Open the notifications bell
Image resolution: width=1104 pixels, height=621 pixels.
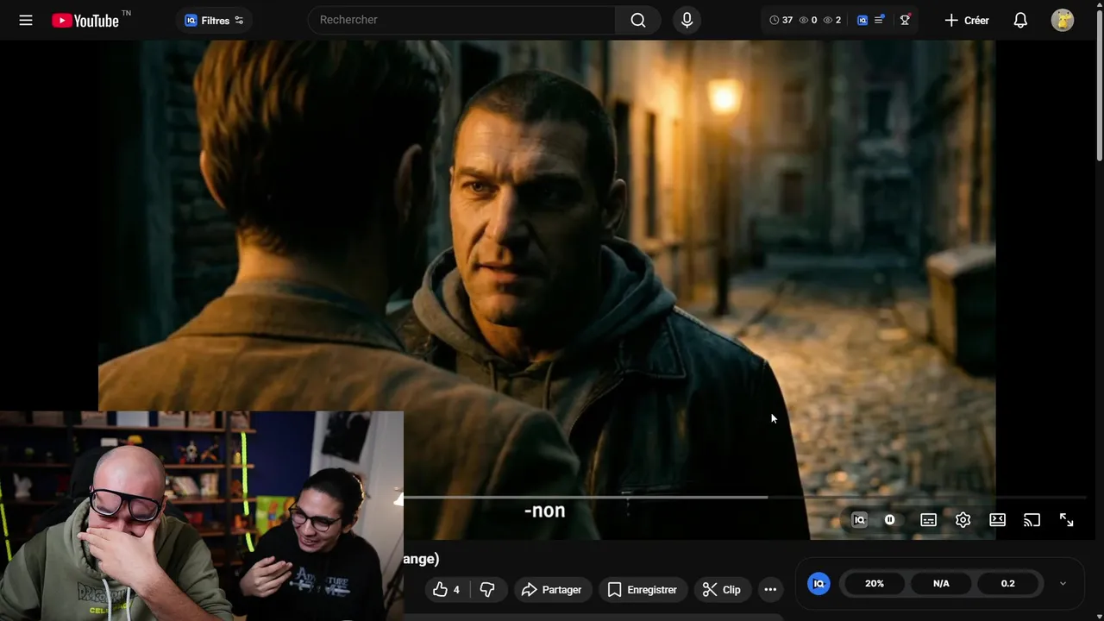point(1020,20)
